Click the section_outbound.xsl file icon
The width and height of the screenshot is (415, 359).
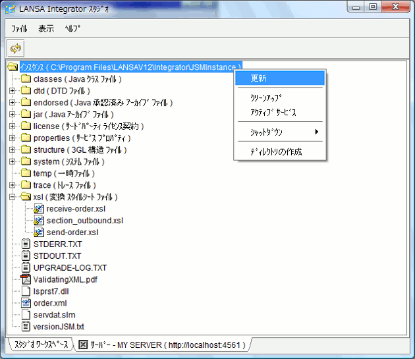tap(39, 220)
